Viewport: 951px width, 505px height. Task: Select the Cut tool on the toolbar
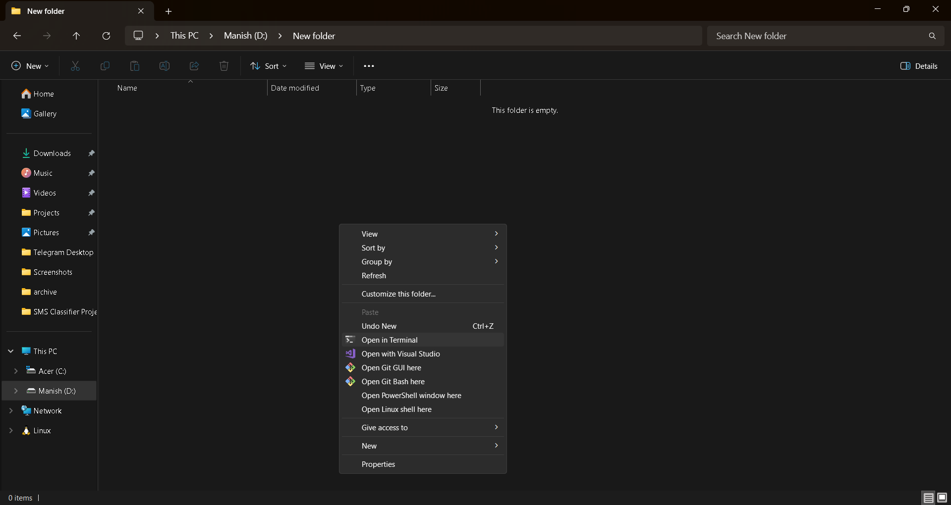[75, 66]
